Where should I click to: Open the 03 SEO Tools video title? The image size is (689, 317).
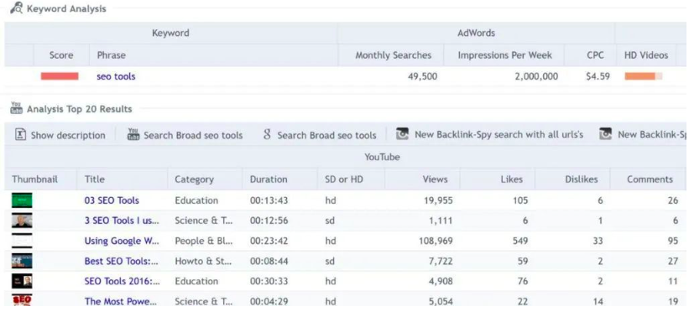pyautogui.click(x=112, y=200)
